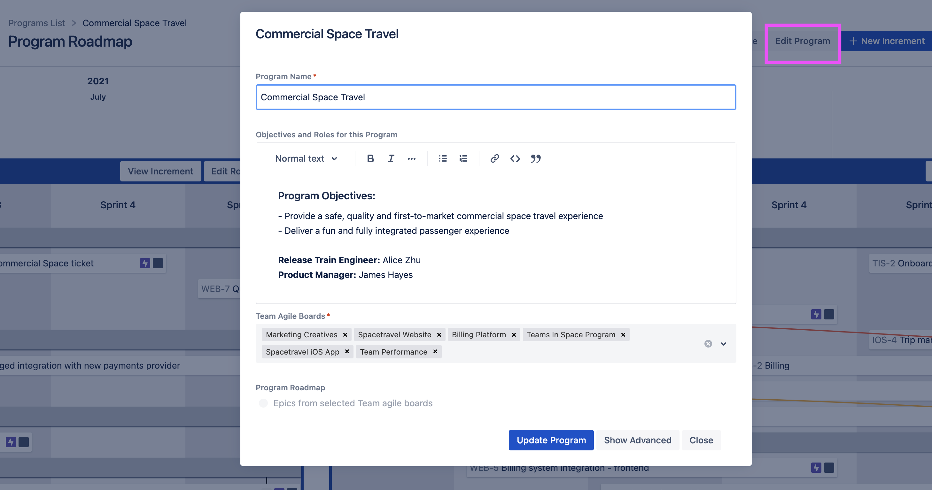Click Show Advanced button
This screenshot has height=490, width=932.
pos(638,440)
